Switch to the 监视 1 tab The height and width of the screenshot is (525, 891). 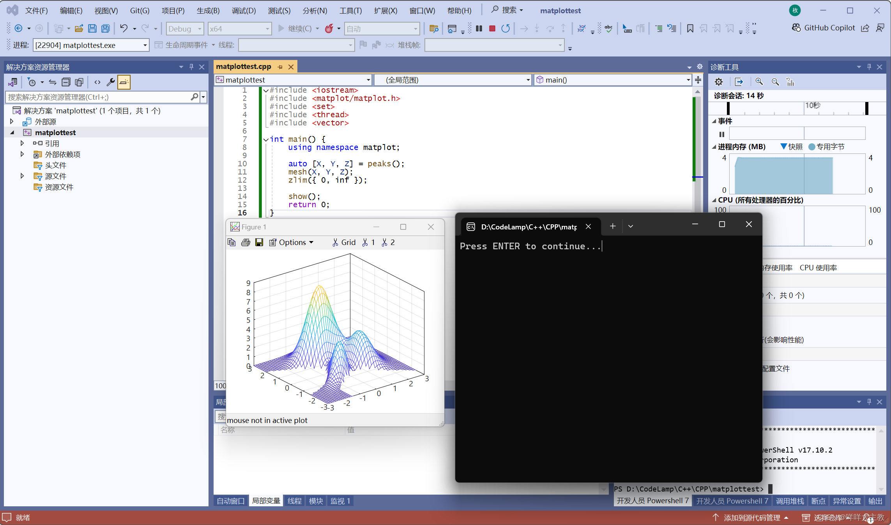(x=339, y=501)
